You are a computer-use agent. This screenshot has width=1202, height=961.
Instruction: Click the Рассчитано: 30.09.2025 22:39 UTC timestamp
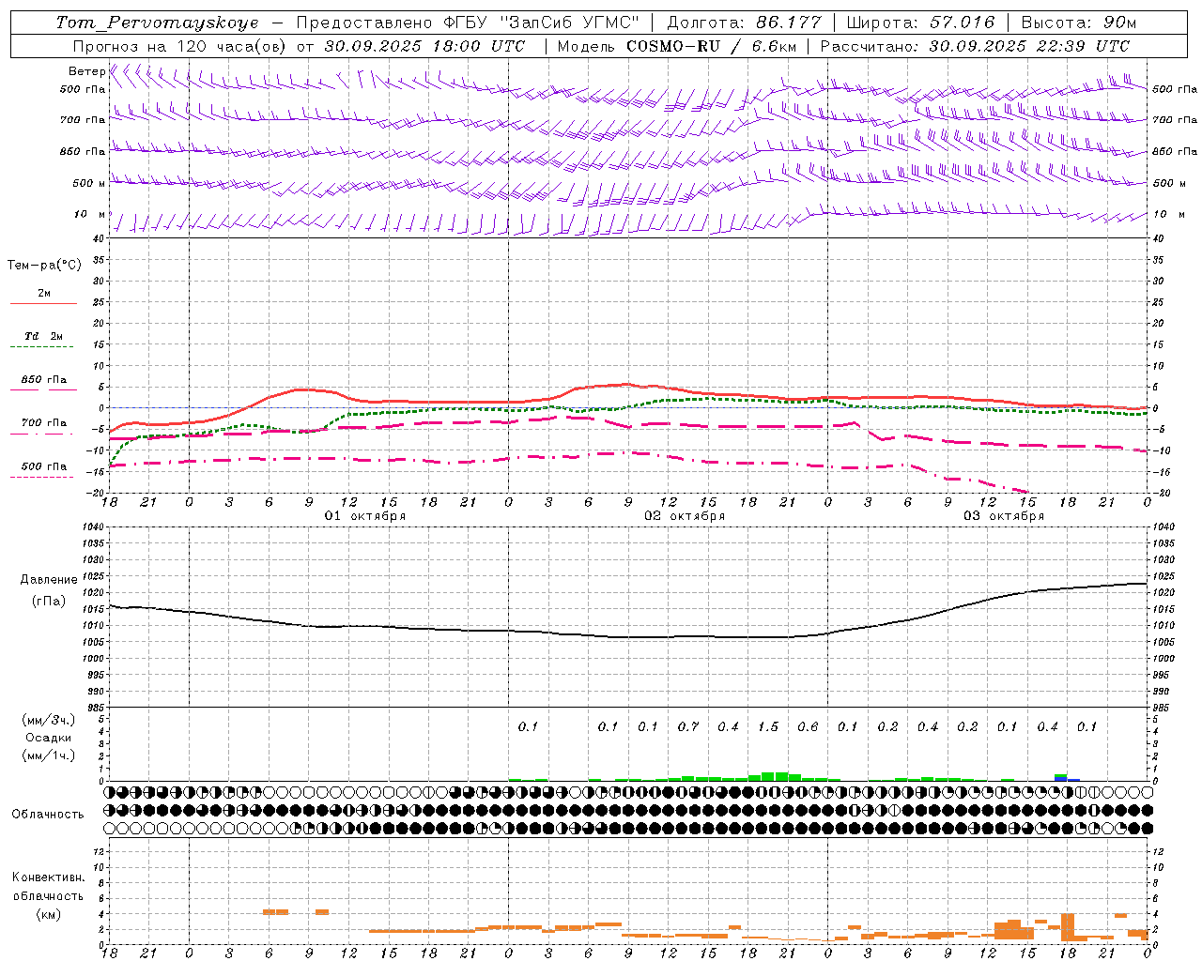click(975, 46)
